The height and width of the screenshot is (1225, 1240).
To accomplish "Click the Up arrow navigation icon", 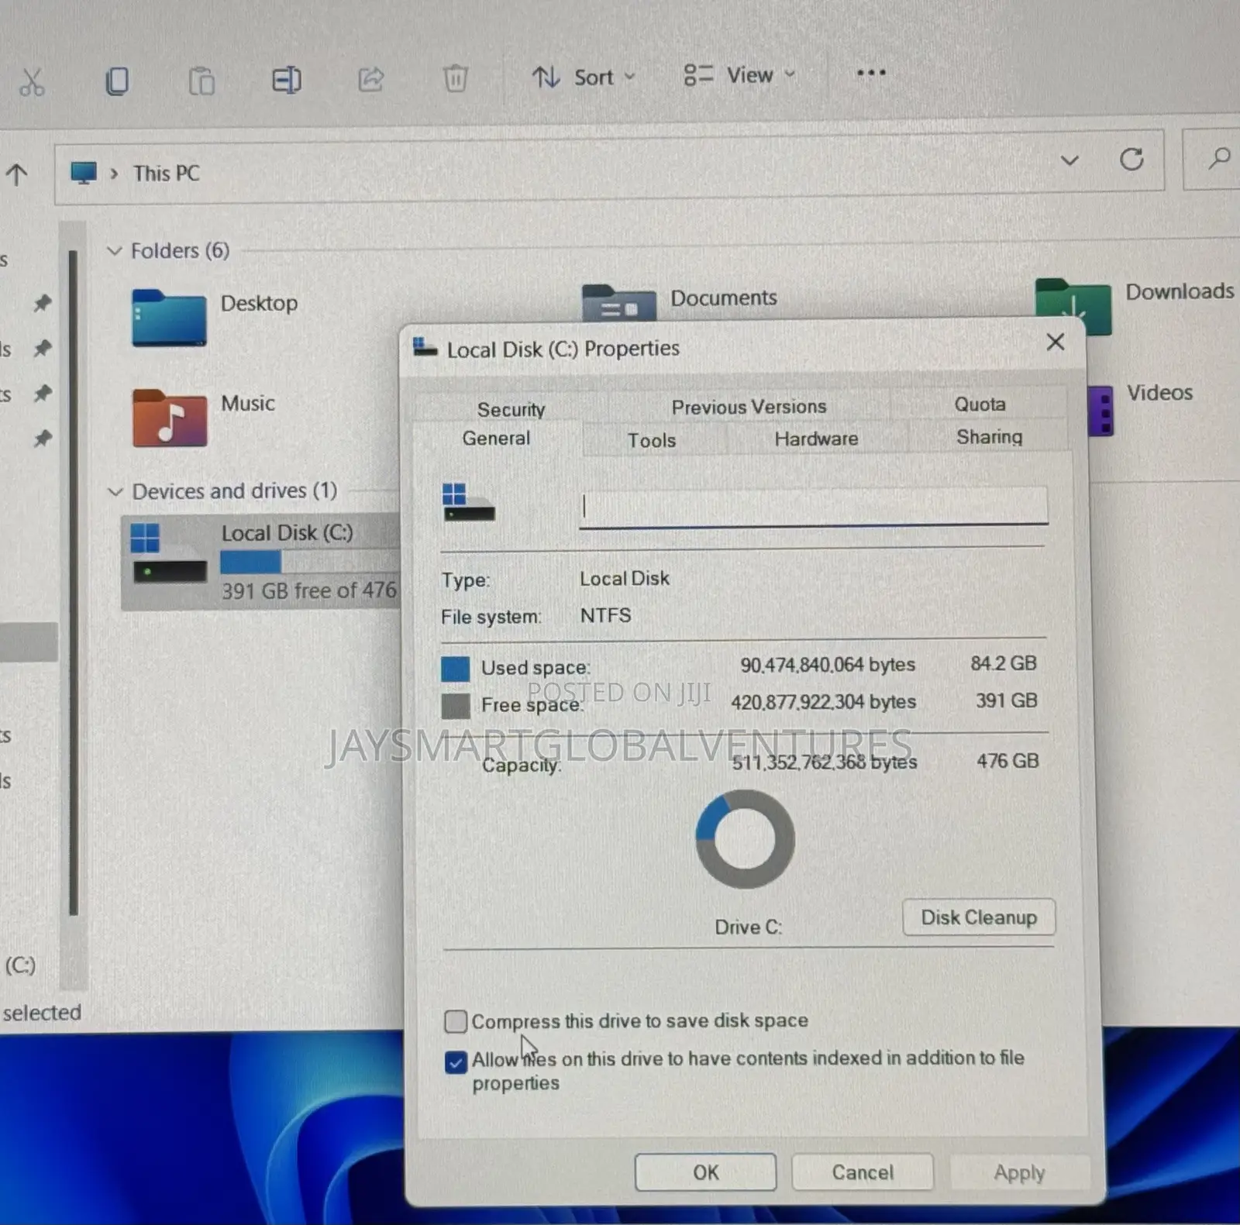I will coord(17,174).
